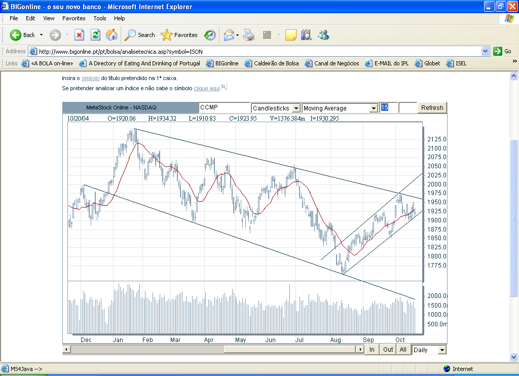Image resolution: width=519 pixels, height=376 pixels.
Task: Click the page icon in address bar
Action: tap(33, 51)
